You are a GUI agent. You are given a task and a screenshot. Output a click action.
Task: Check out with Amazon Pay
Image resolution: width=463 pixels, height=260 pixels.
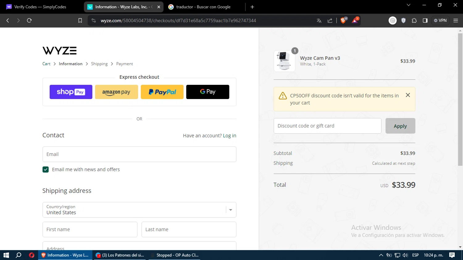116,92
